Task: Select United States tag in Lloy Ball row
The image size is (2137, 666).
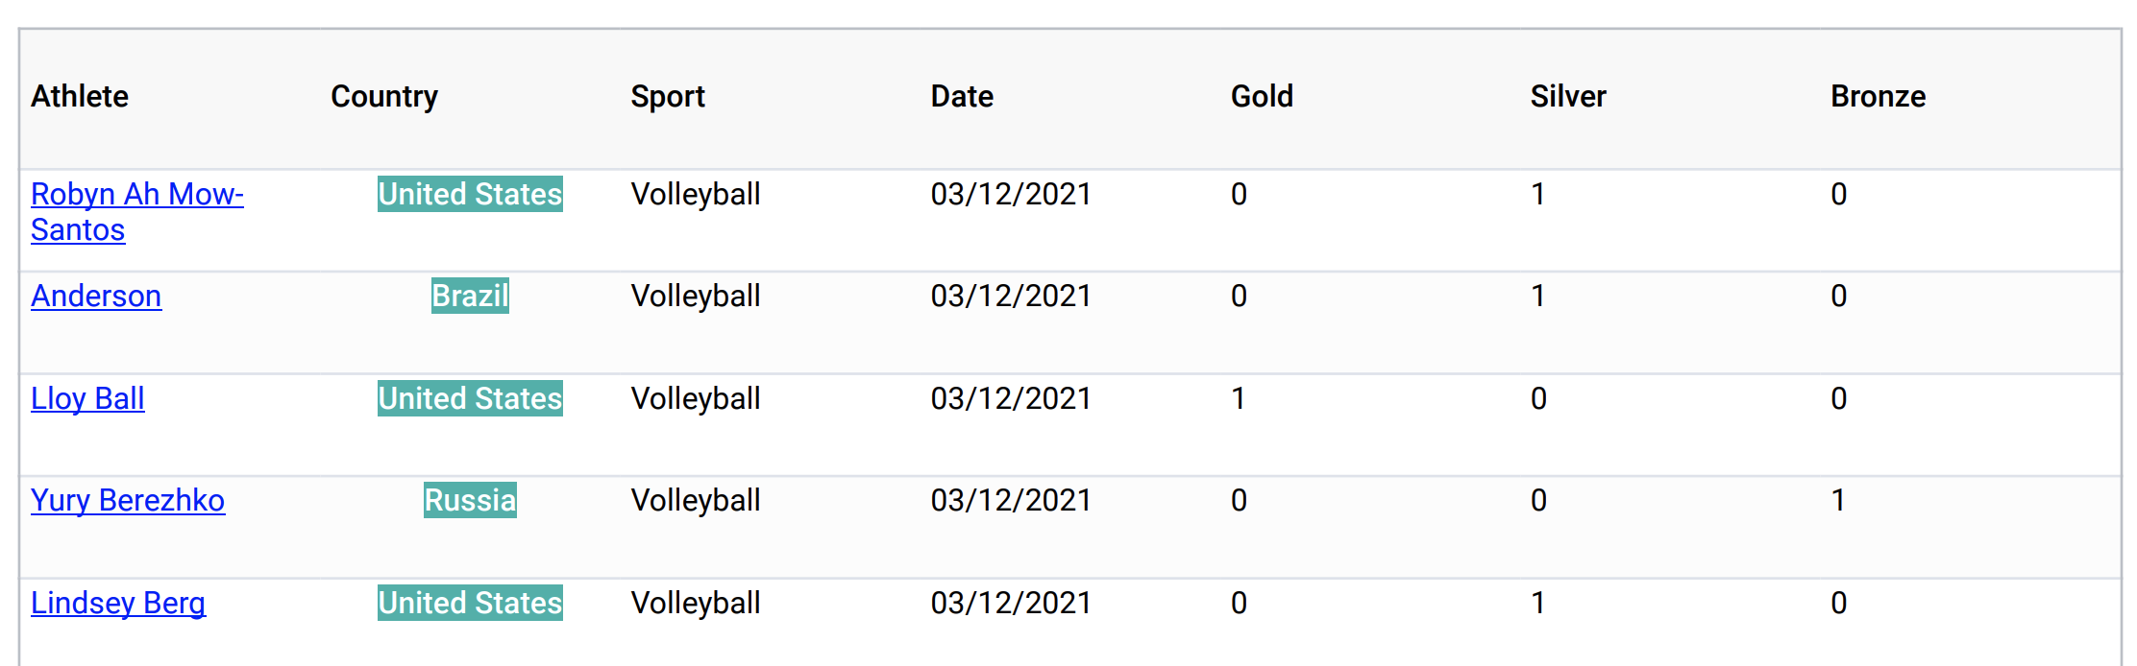Action: pyautogui.click(x=470, y=398)
